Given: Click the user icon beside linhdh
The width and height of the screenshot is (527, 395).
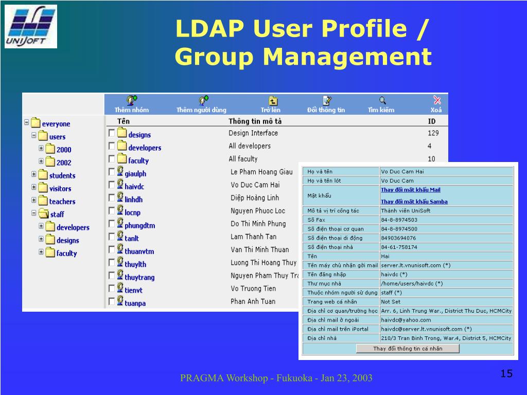Looking at the screenshot, I should pos(120,197).
